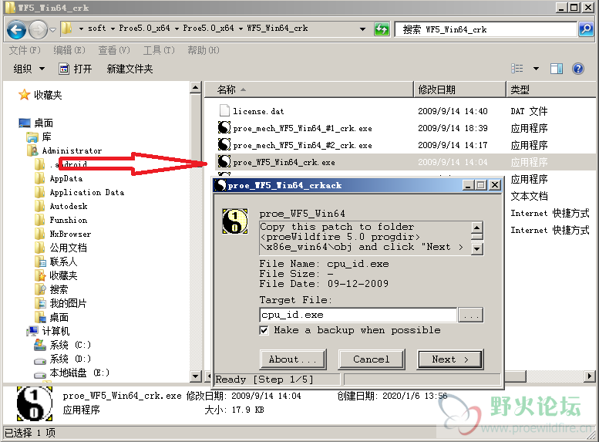Select 系统 (D:) drive

(x=62, y=359)
